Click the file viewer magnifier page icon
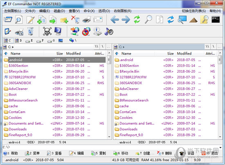The height and width of the screenshot is (165, 225). pyautogui.click(x=19, y=19)
